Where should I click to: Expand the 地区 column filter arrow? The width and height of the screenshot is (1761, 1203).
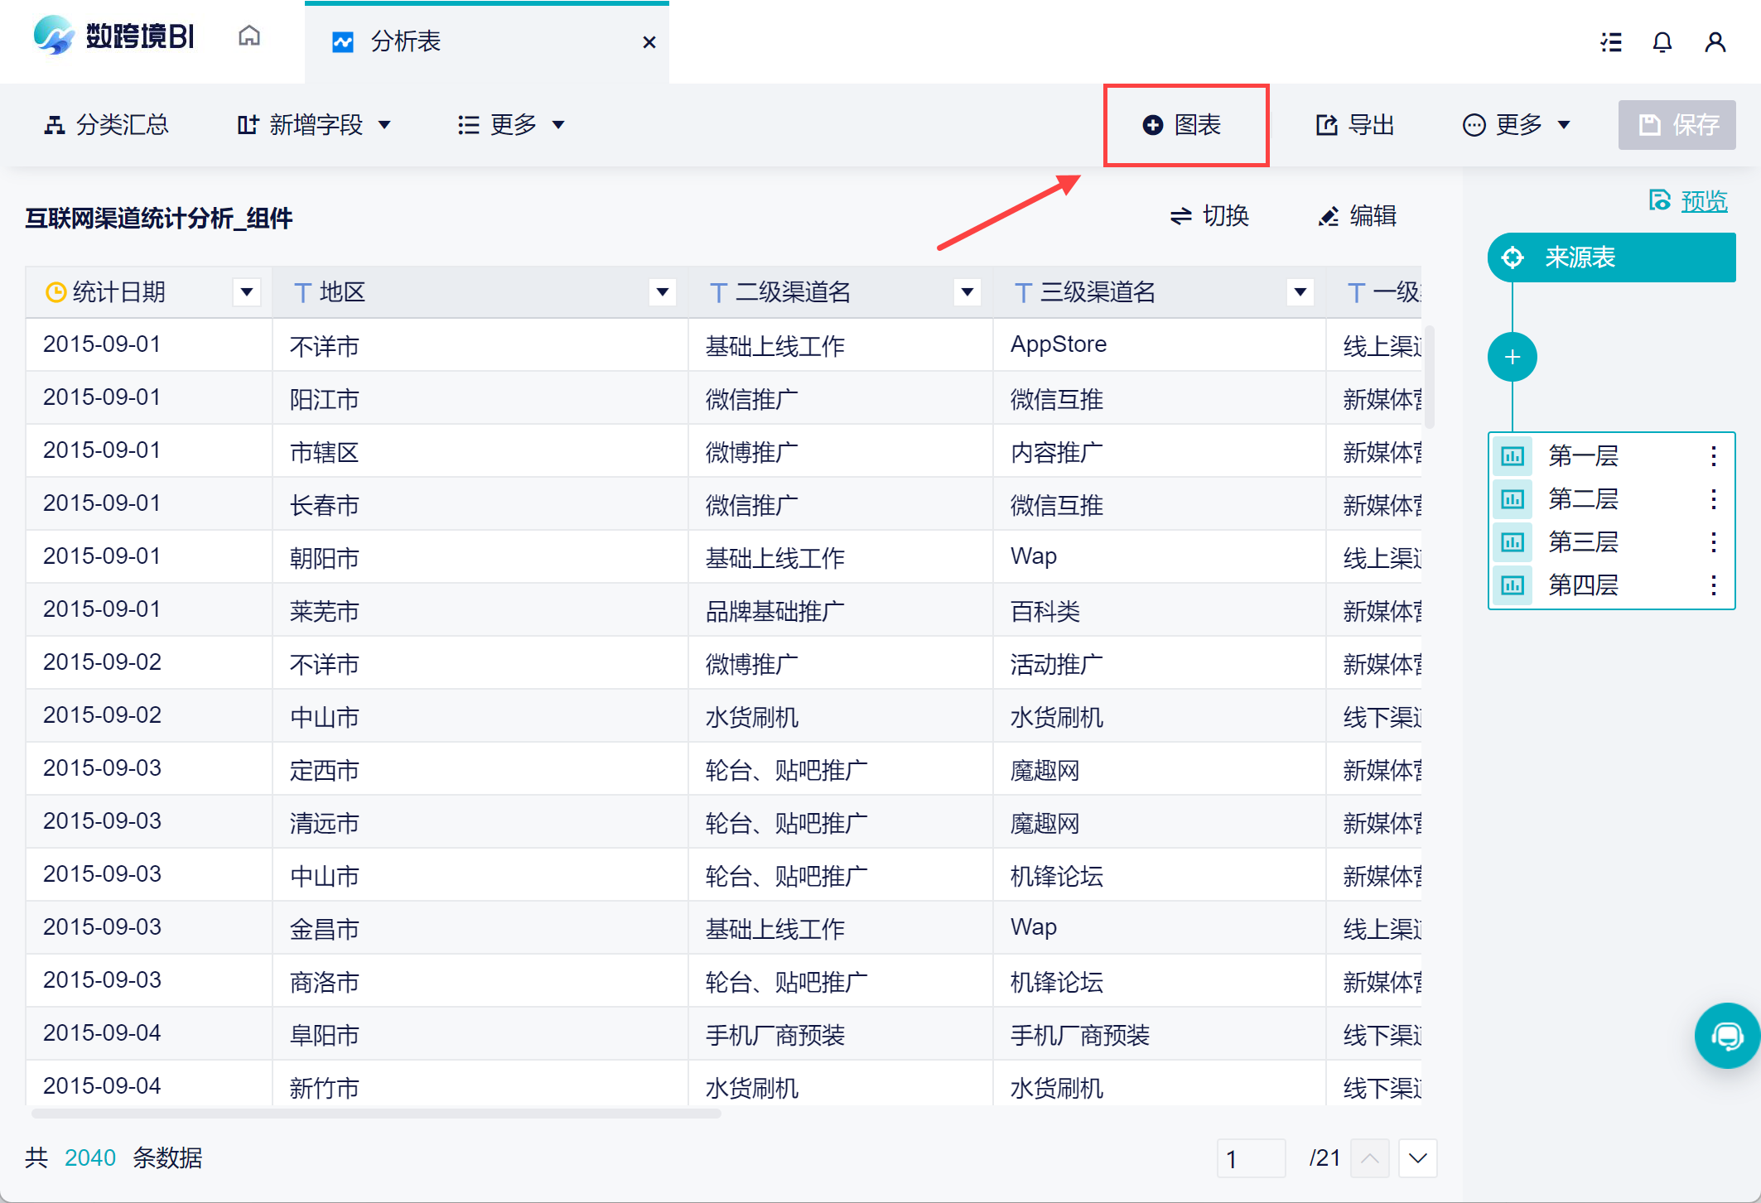click(x=662, y=291)
